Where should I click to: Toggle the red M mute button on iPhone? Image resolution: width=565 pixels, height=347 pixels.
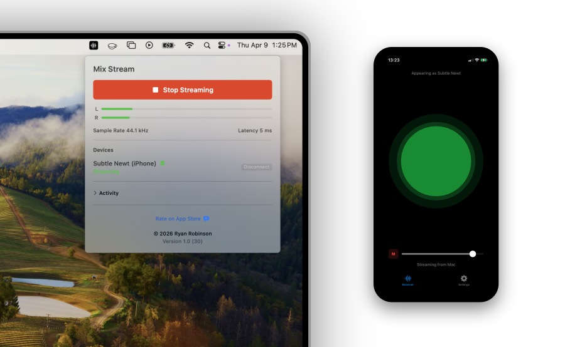tap(394, 254)
